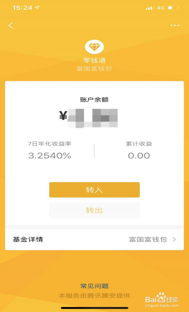Viewport: 189px width, 312px height.
Task: Open the three-dot more options menu
Action: (175, 25)
